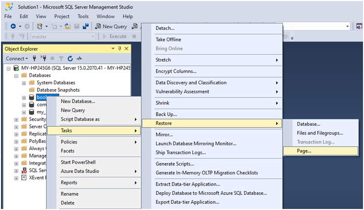Open the Edit menu
Image resolution: width=364 pixels, height=210 pixels.
(24, 16)
